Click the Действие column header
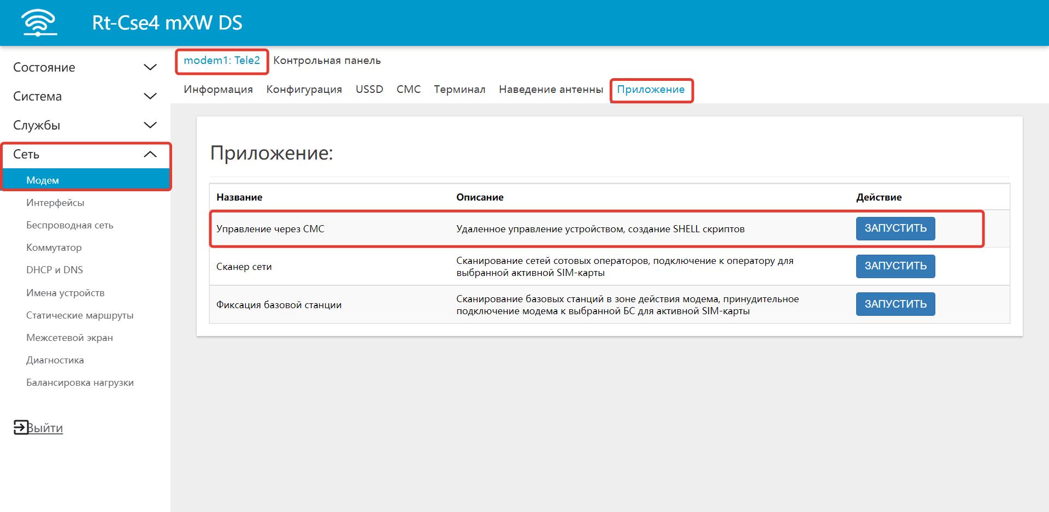This screenshot has width=1049, height=512. pos(879,197)
